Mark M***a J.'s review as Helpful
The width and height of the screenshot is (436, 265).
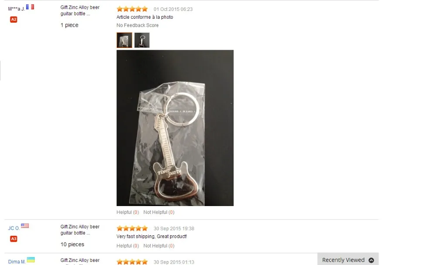(128, 212)
